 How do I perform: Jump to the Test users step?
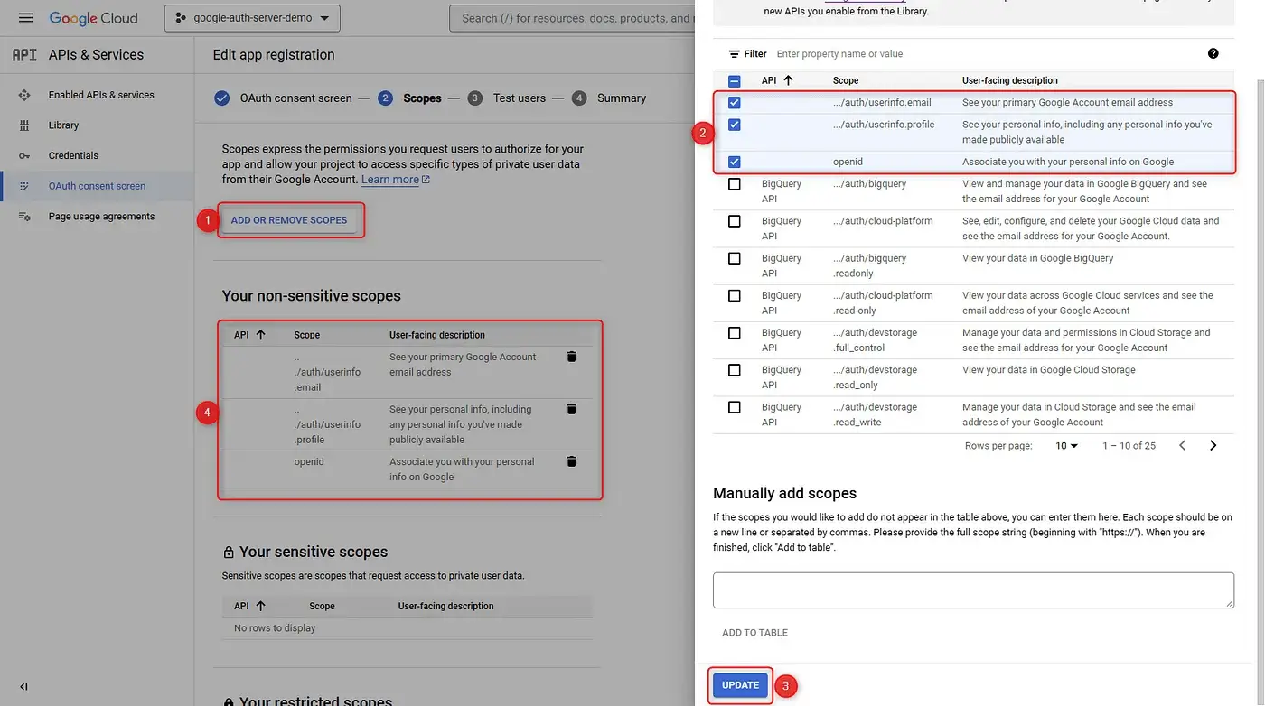pos(507,98)
